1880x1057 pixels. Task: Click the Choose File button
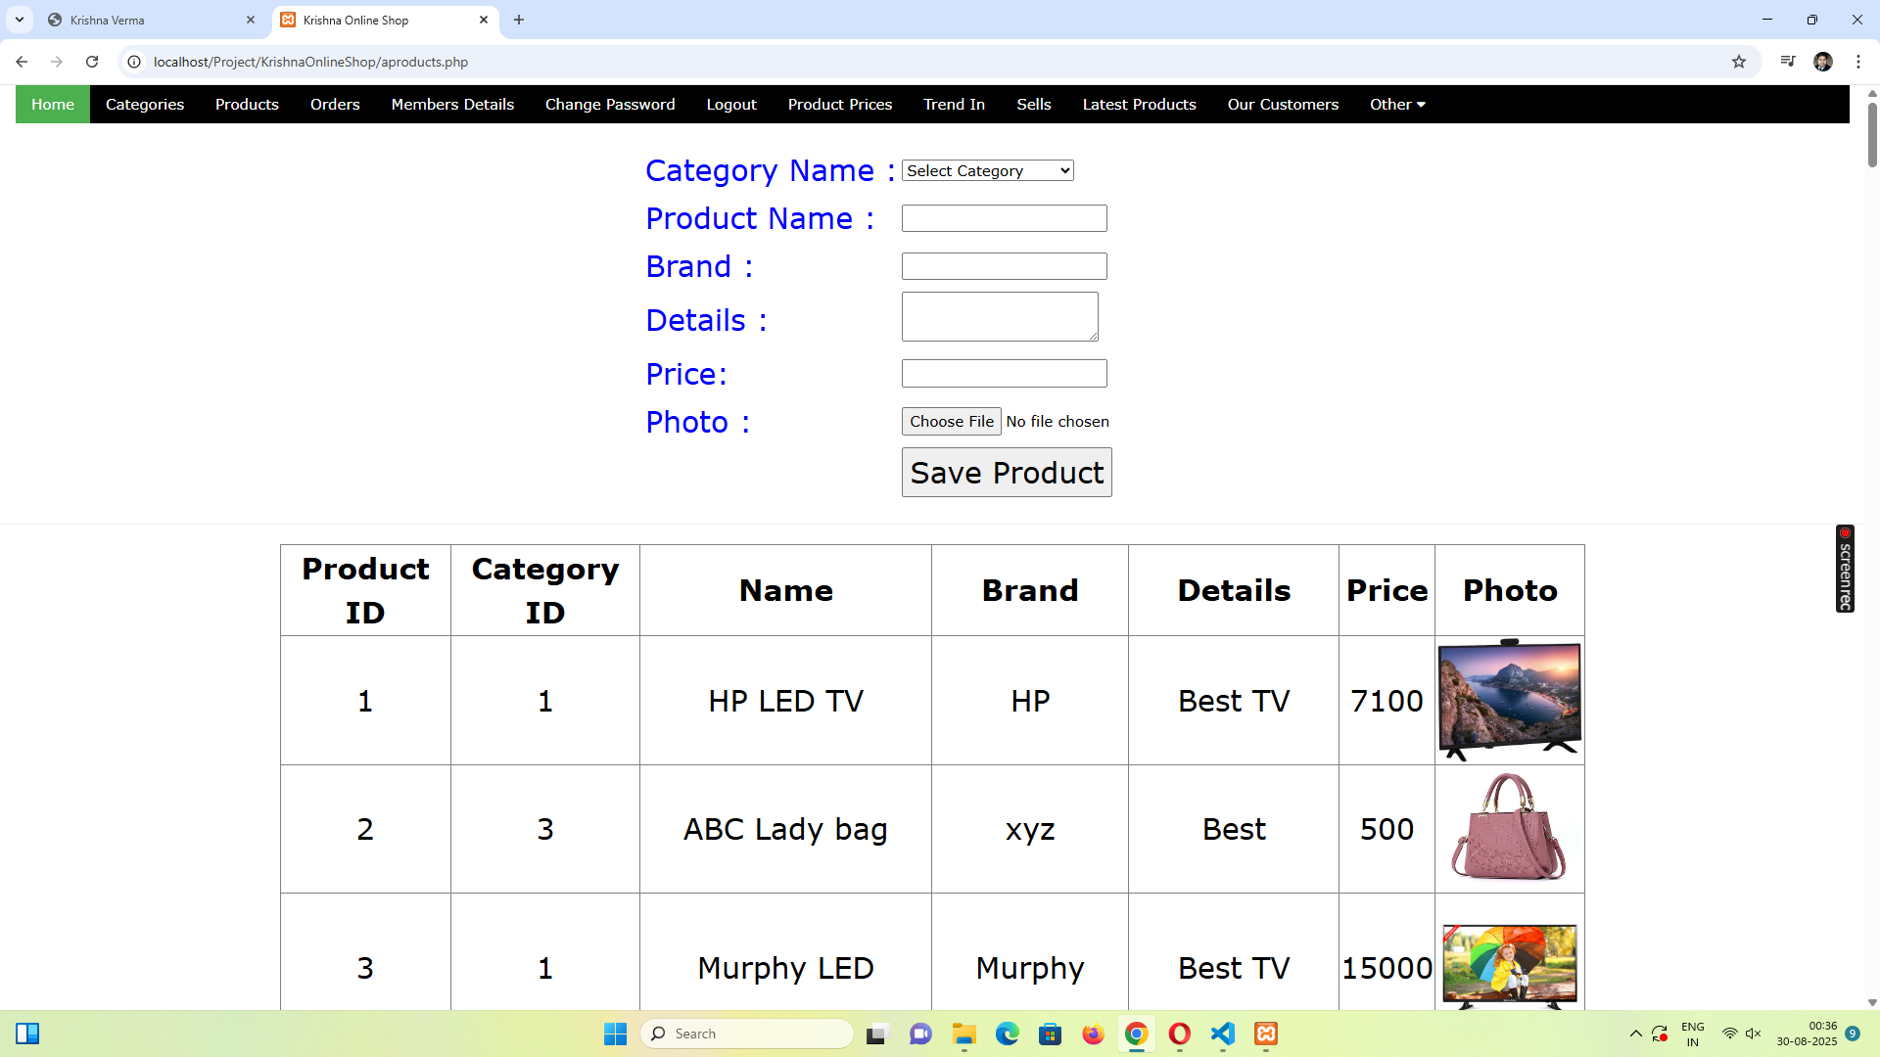click(x=951, y=421)
